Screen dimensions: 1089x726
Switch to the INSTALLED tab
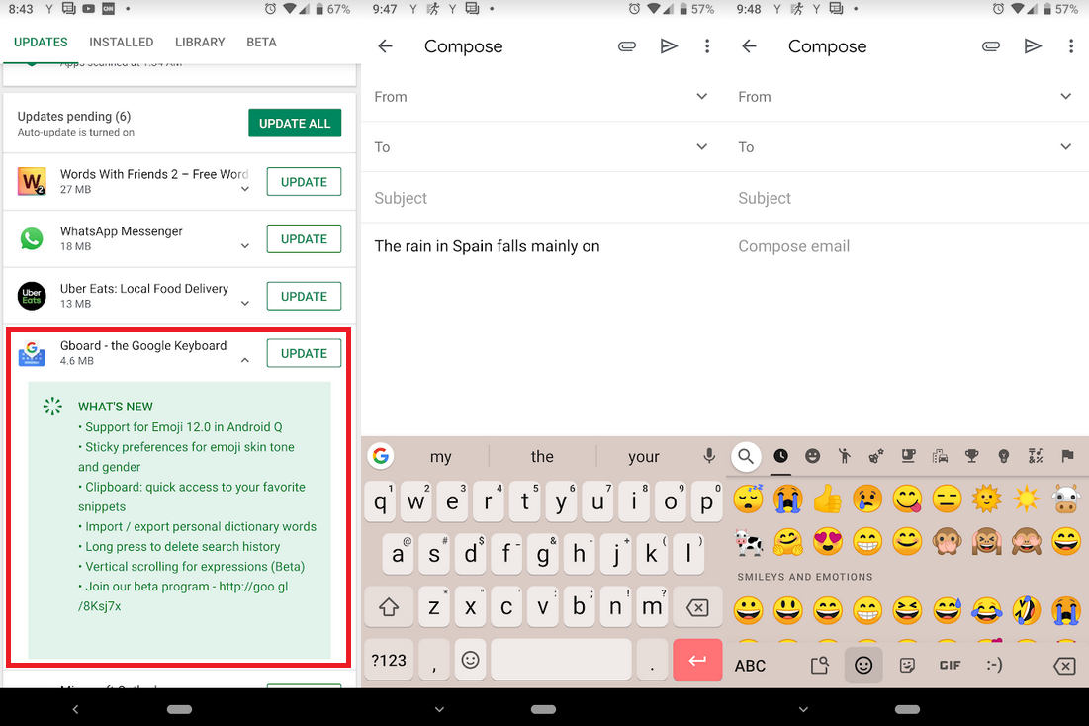[x=122, y=42]
